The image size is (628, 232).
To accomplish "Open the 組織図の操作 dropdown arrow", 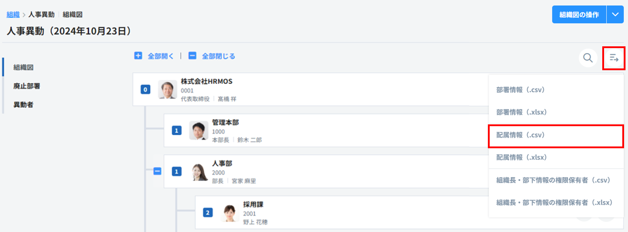I will click(615, 15).
